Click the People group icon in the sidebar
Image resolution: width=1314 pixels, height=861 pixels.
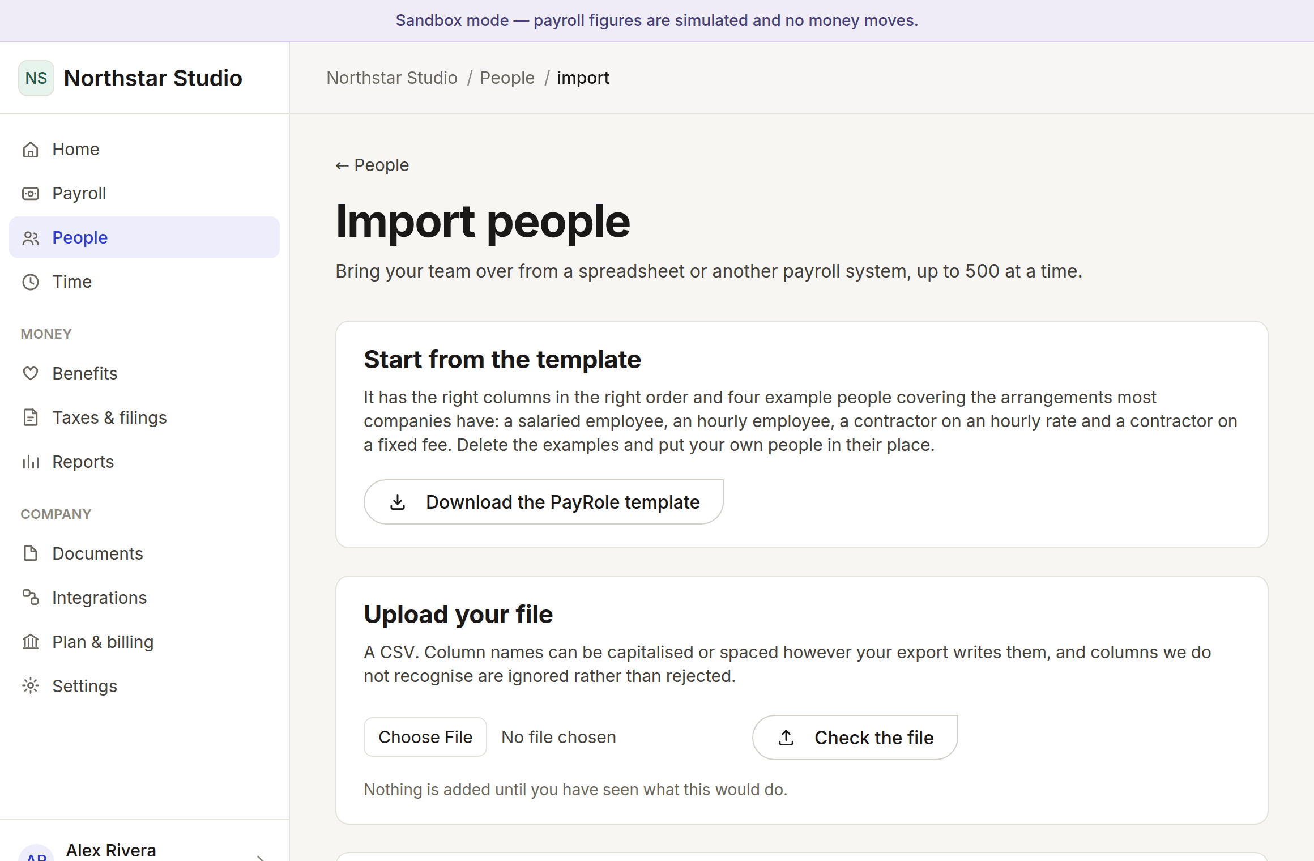(x=31, y=238)
